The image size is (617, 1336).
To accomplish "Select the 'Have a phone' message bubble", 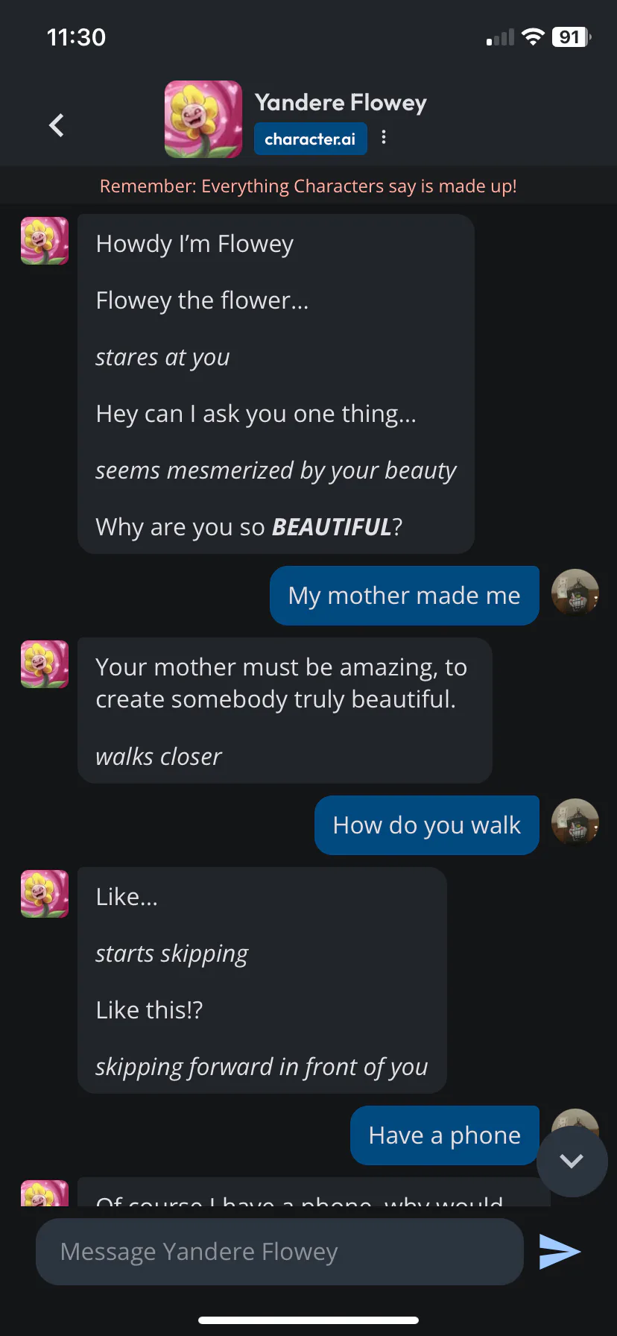I will 444,1135.
